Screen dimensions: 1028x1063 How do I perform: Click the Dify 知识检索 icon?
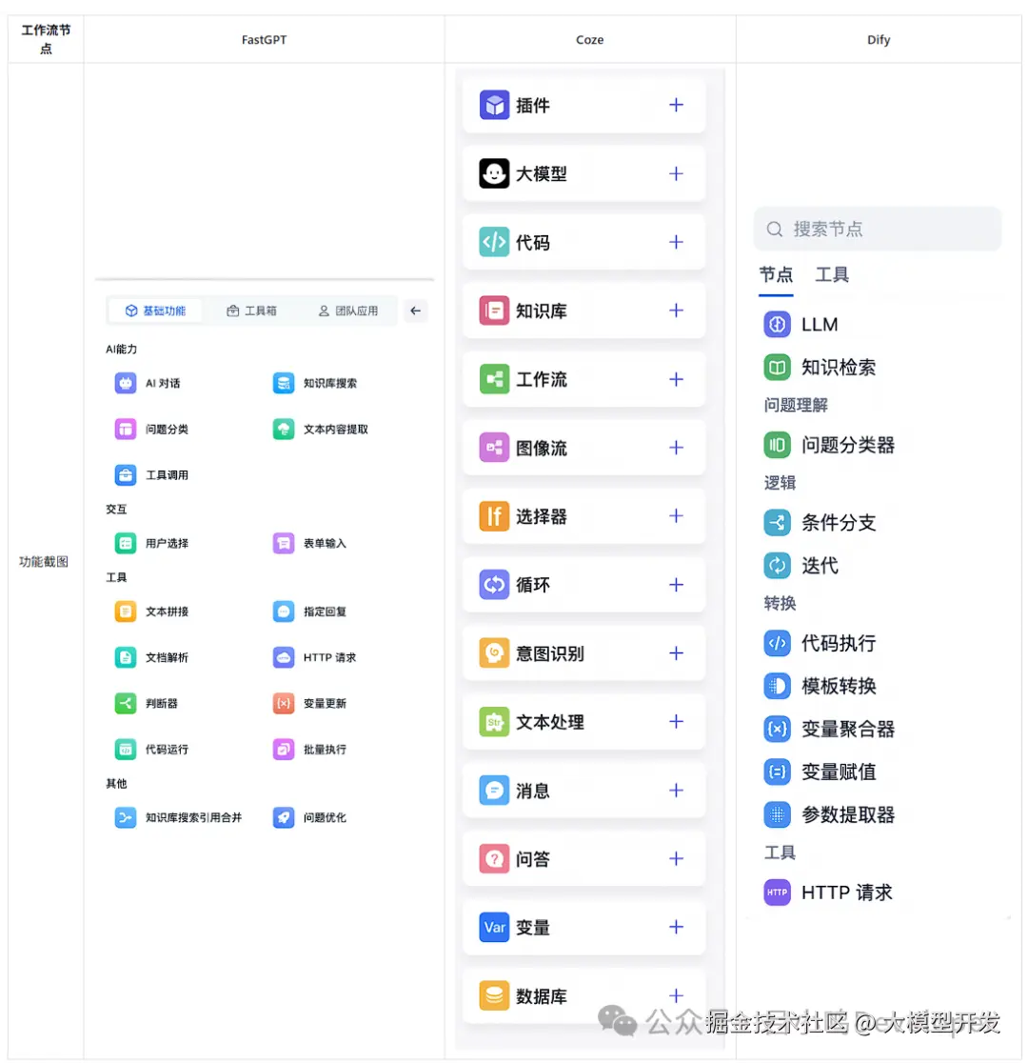(x=778, y=368)
